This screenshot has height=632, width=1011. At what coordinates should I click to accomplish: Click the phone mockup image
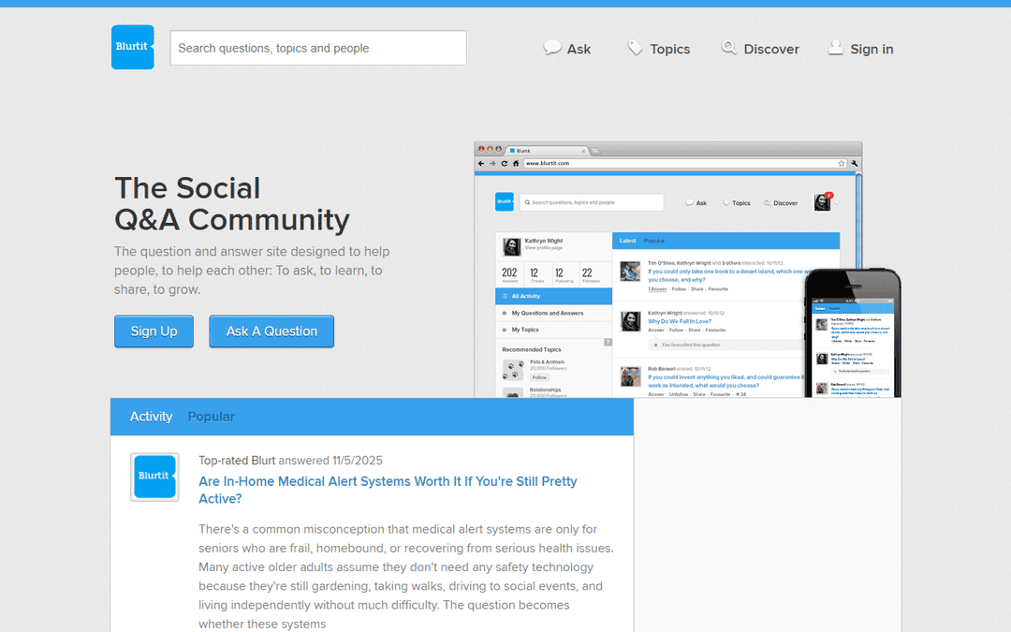click(x=853, y=333)
